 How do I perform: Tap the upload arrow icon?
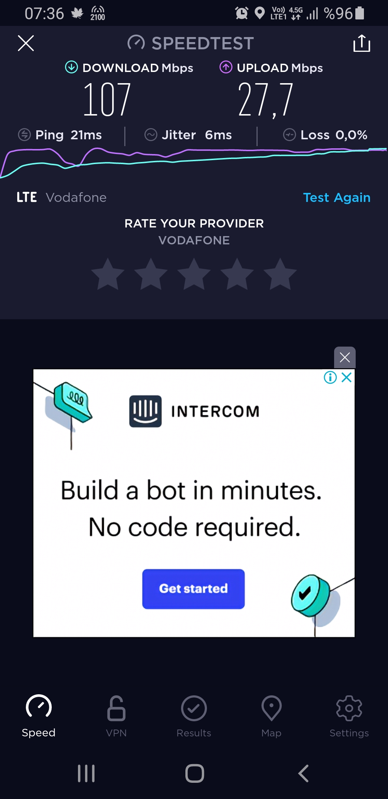(x=226, y=67)
